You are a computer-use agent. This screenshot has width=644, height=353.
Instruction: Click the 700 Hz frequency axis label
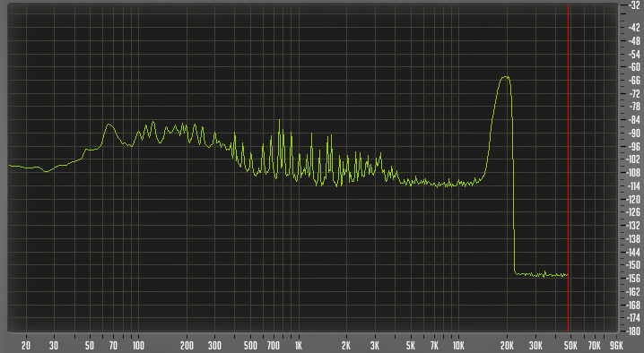[x=274, y=346]
